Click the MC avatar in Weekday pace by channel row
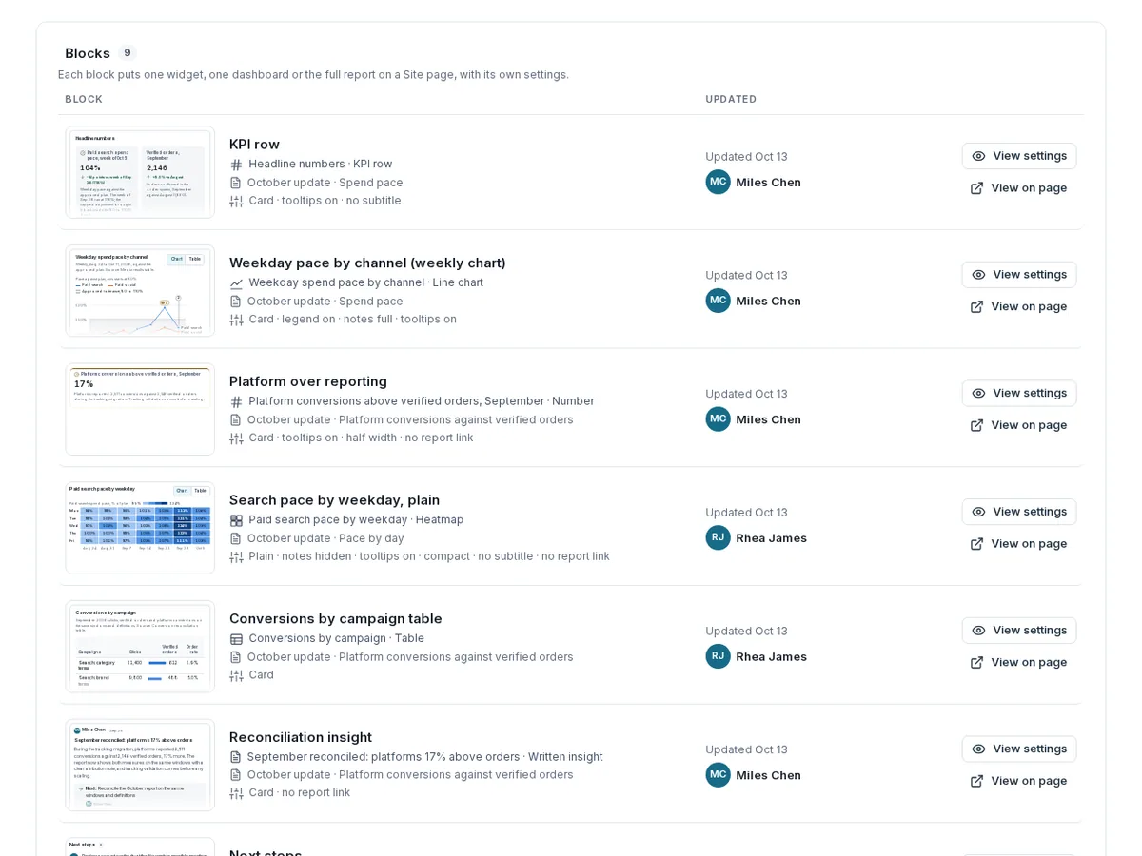This screenshot has width=1142, height=856. click(x=719, y=301)
